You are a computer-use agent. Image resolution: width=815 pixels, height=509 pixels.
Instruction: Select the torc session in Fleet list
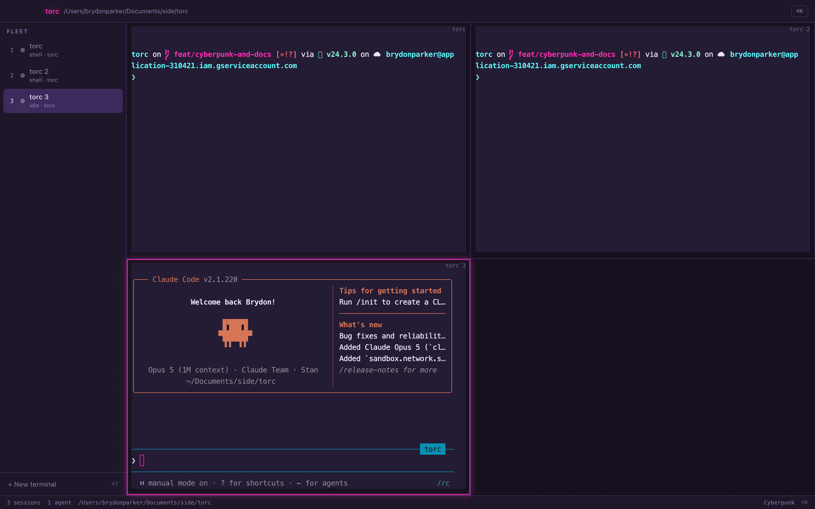pyautogui.click(x=63, y=50)
